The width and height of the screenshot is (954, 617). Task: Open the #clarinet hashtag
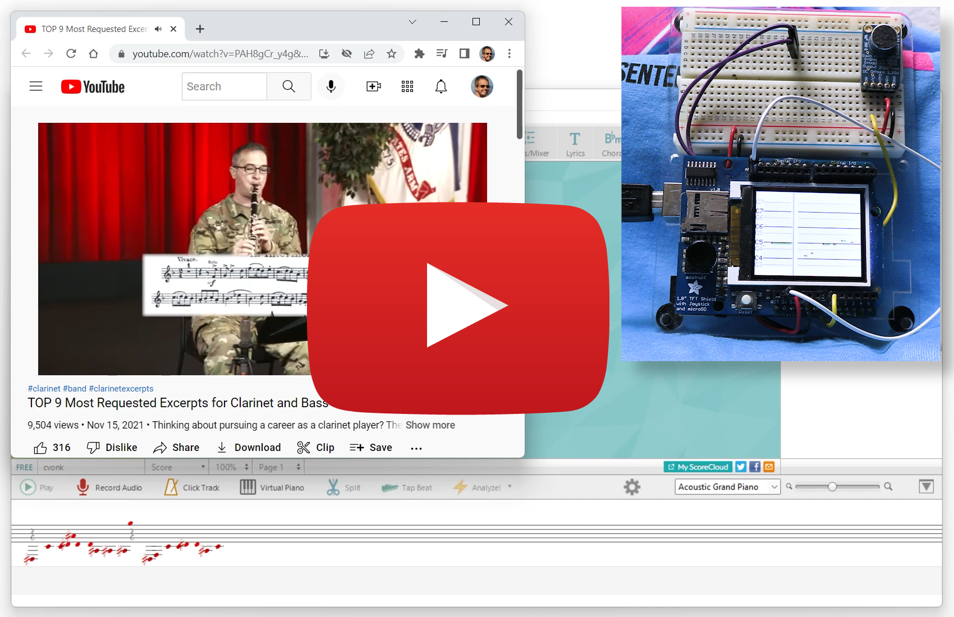coord(44,388)
